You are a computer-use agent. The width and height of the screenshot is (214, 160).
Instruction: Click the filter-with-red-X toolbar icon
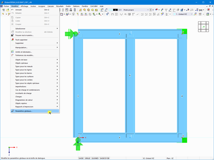156,10
